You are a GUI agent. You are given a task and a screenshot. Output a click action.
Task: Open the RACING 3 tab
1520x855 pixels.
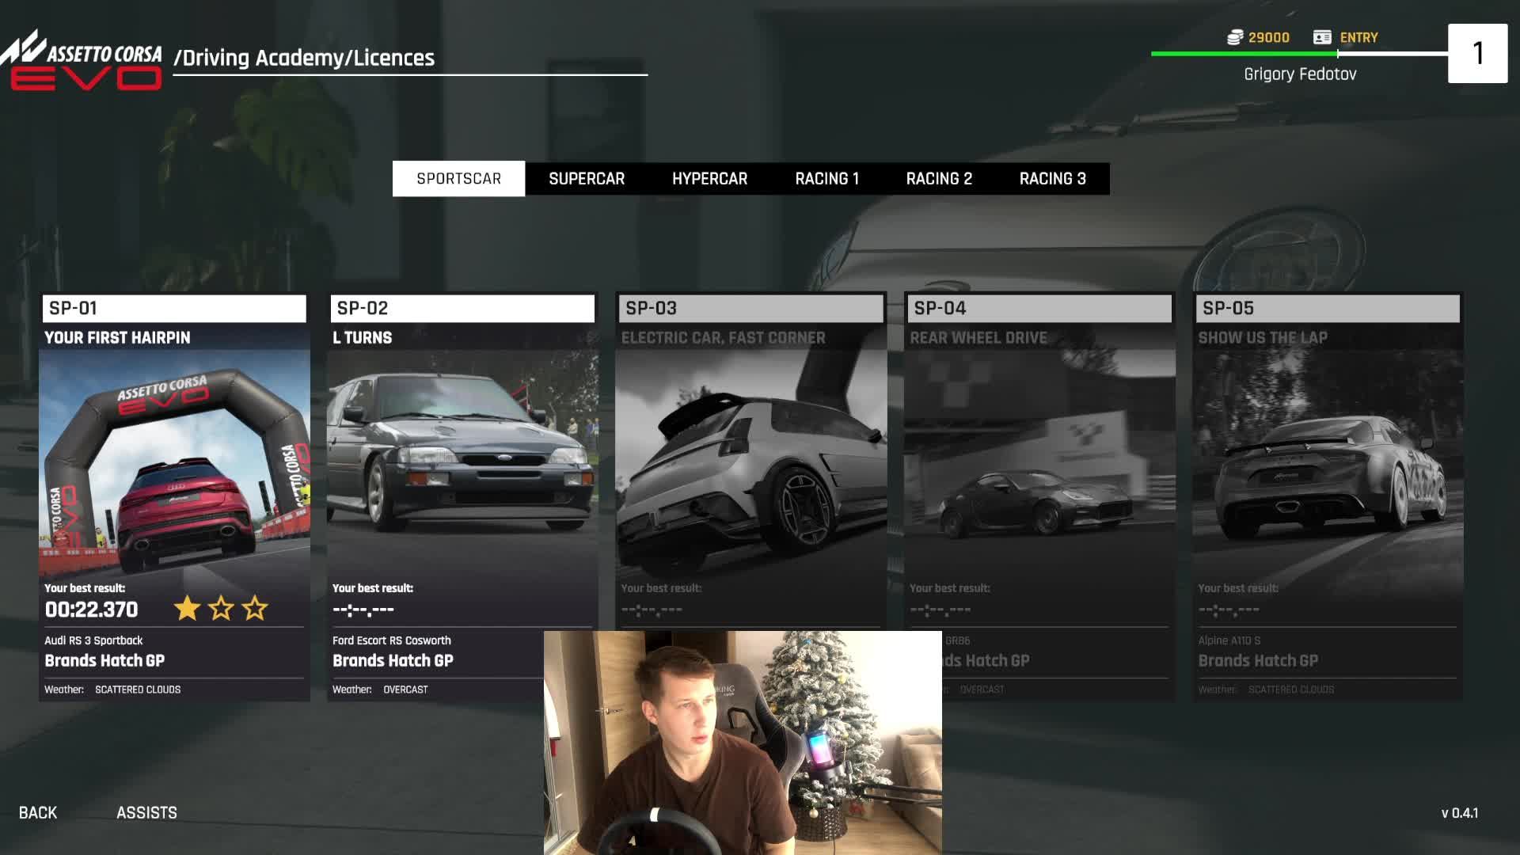tap(1052, 179)
